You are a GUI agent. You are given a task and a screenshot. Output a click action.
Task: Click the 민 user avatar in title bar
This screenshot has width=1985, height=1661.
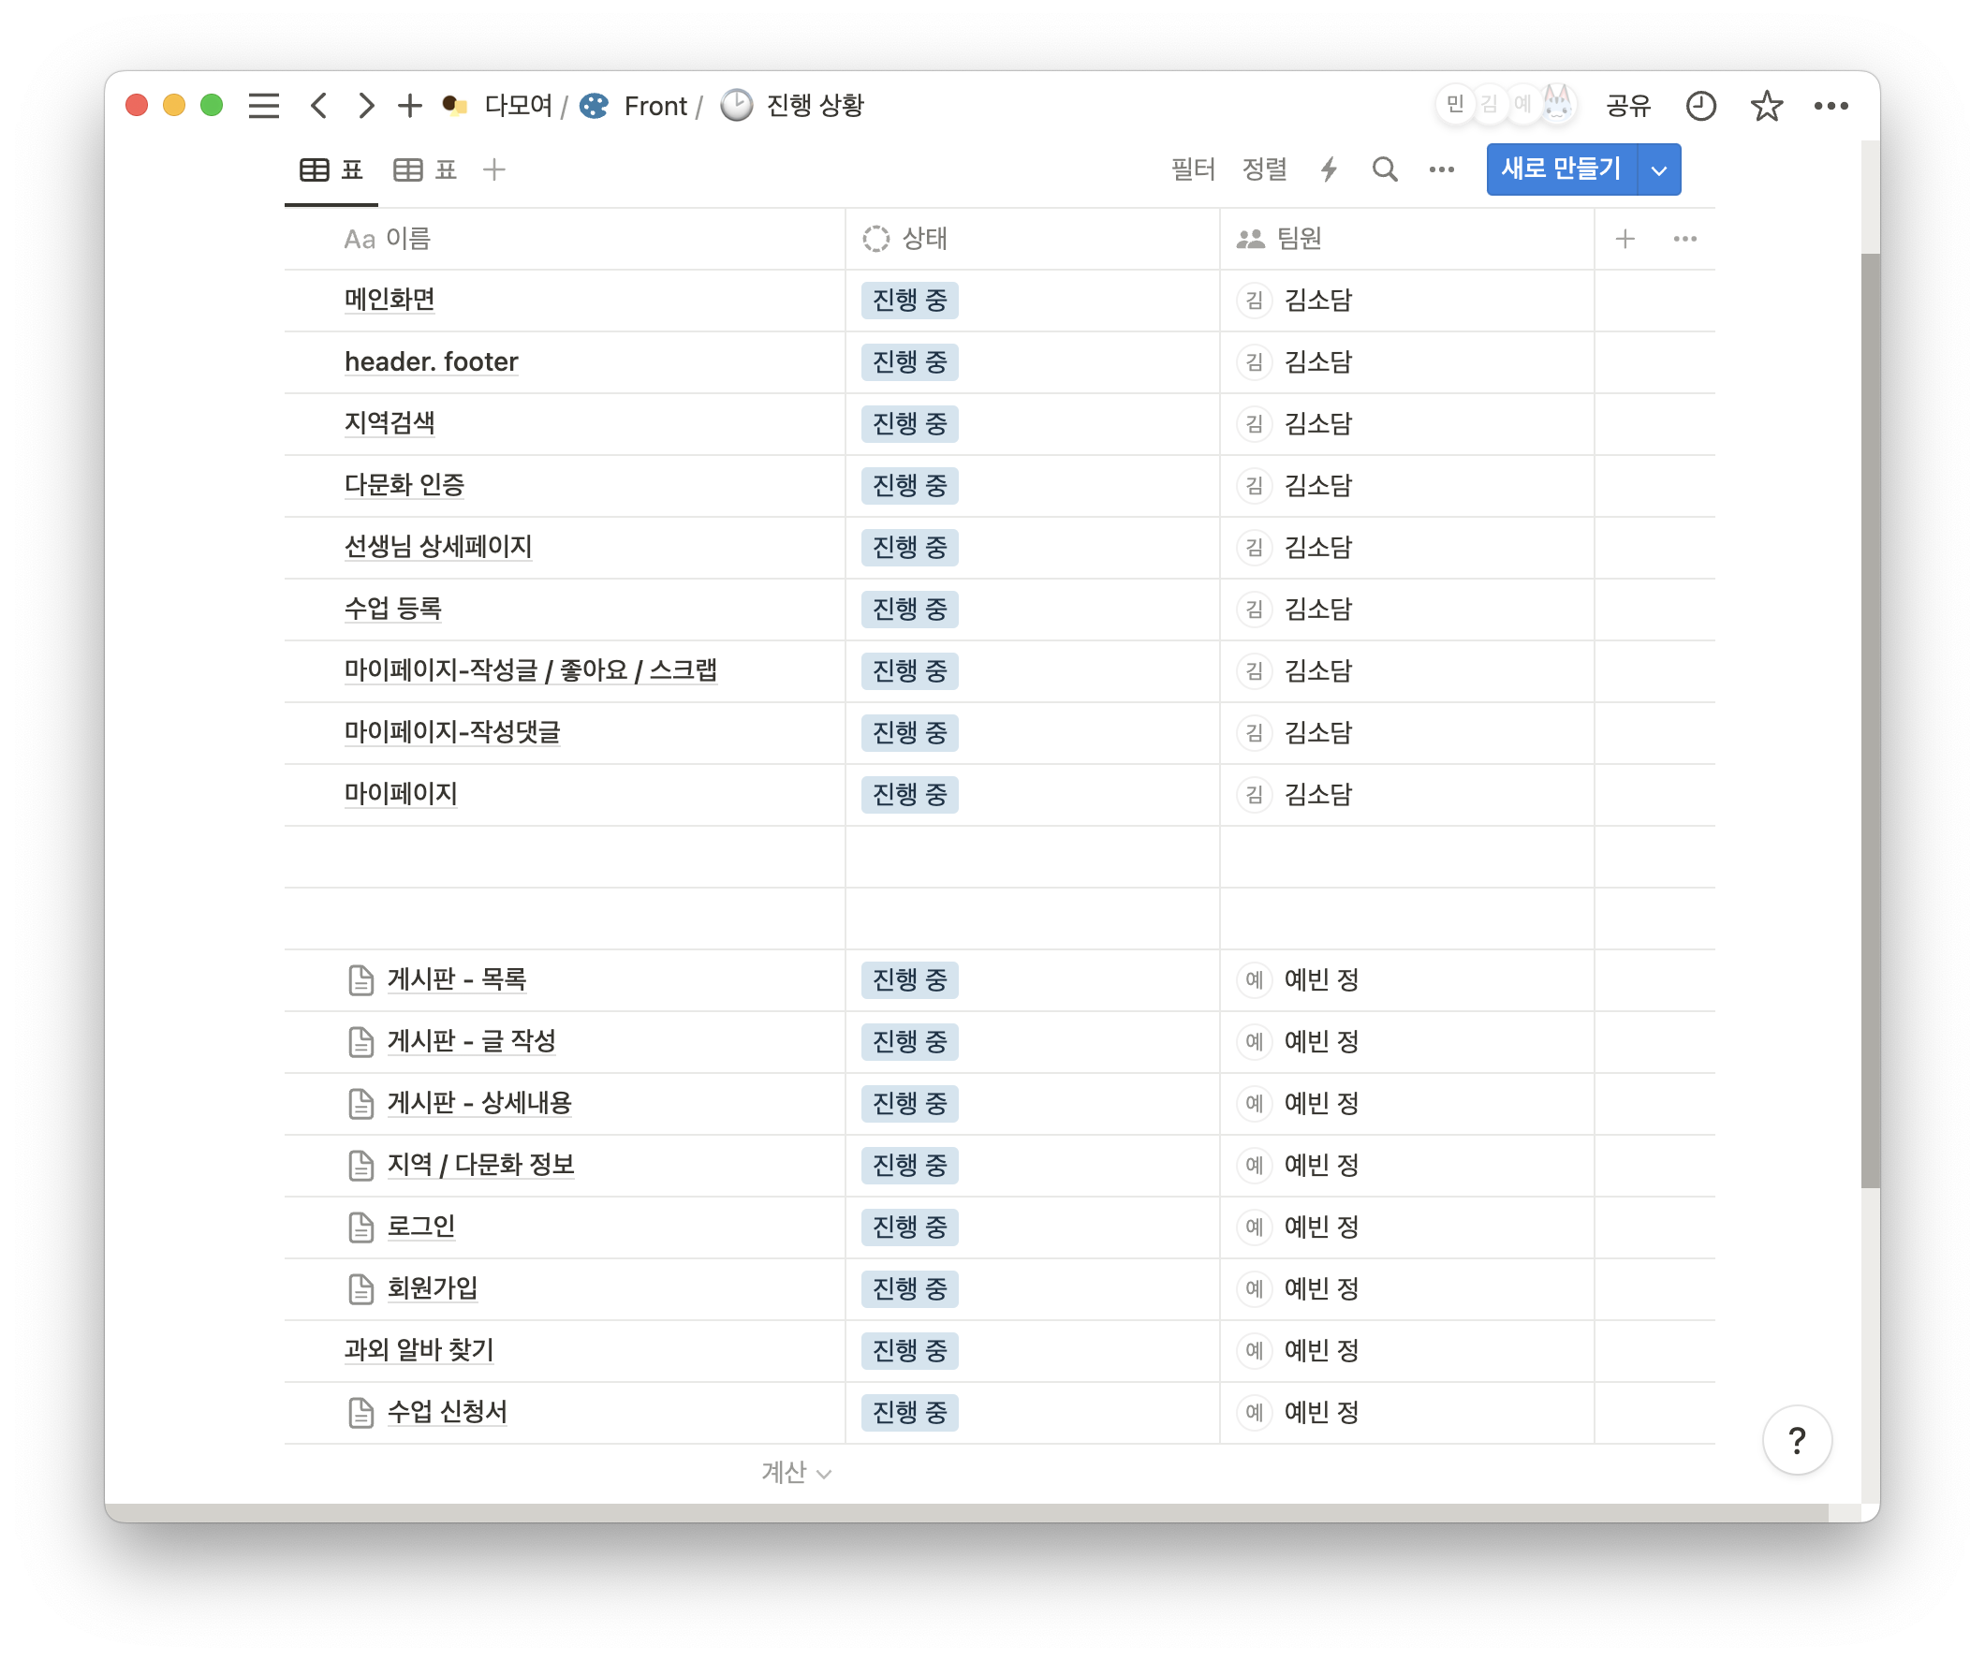1455,104
